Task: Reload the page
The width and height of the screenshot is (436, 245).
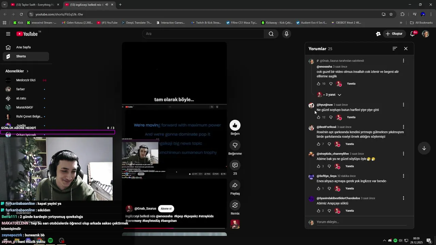Action: 21,14
